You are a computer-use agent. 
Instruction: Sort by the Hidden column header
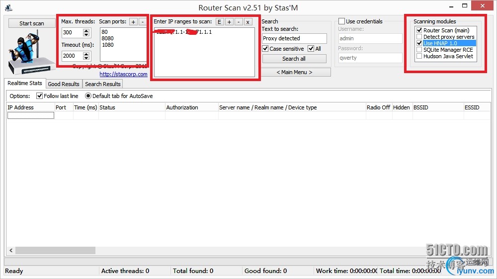click(402, 107)
